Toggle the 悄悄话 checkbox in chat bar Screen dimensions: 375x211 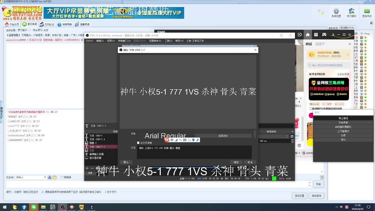[62, 177]
